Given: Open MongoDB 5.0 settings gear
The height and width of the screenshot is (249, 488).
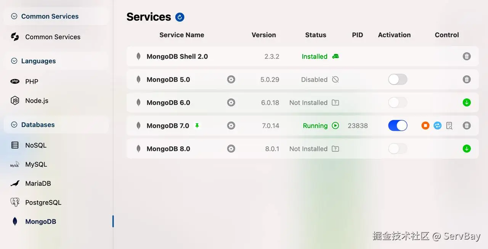Looking at the screenshot, I should click(231, 79).
